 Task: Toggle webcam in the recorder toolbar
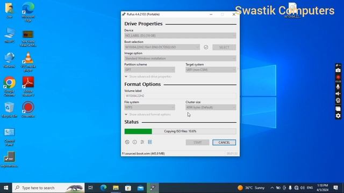pyautogui.click(x=338, y=101)
